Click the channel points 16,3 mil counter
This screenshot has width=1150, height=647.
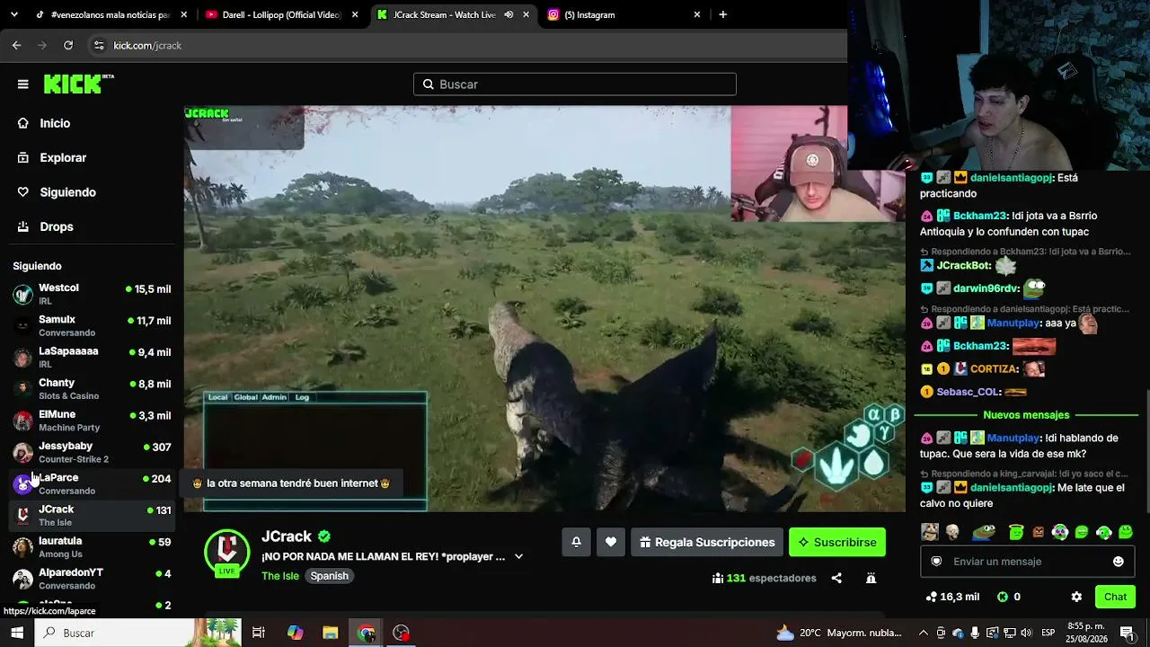click(952, 597)
